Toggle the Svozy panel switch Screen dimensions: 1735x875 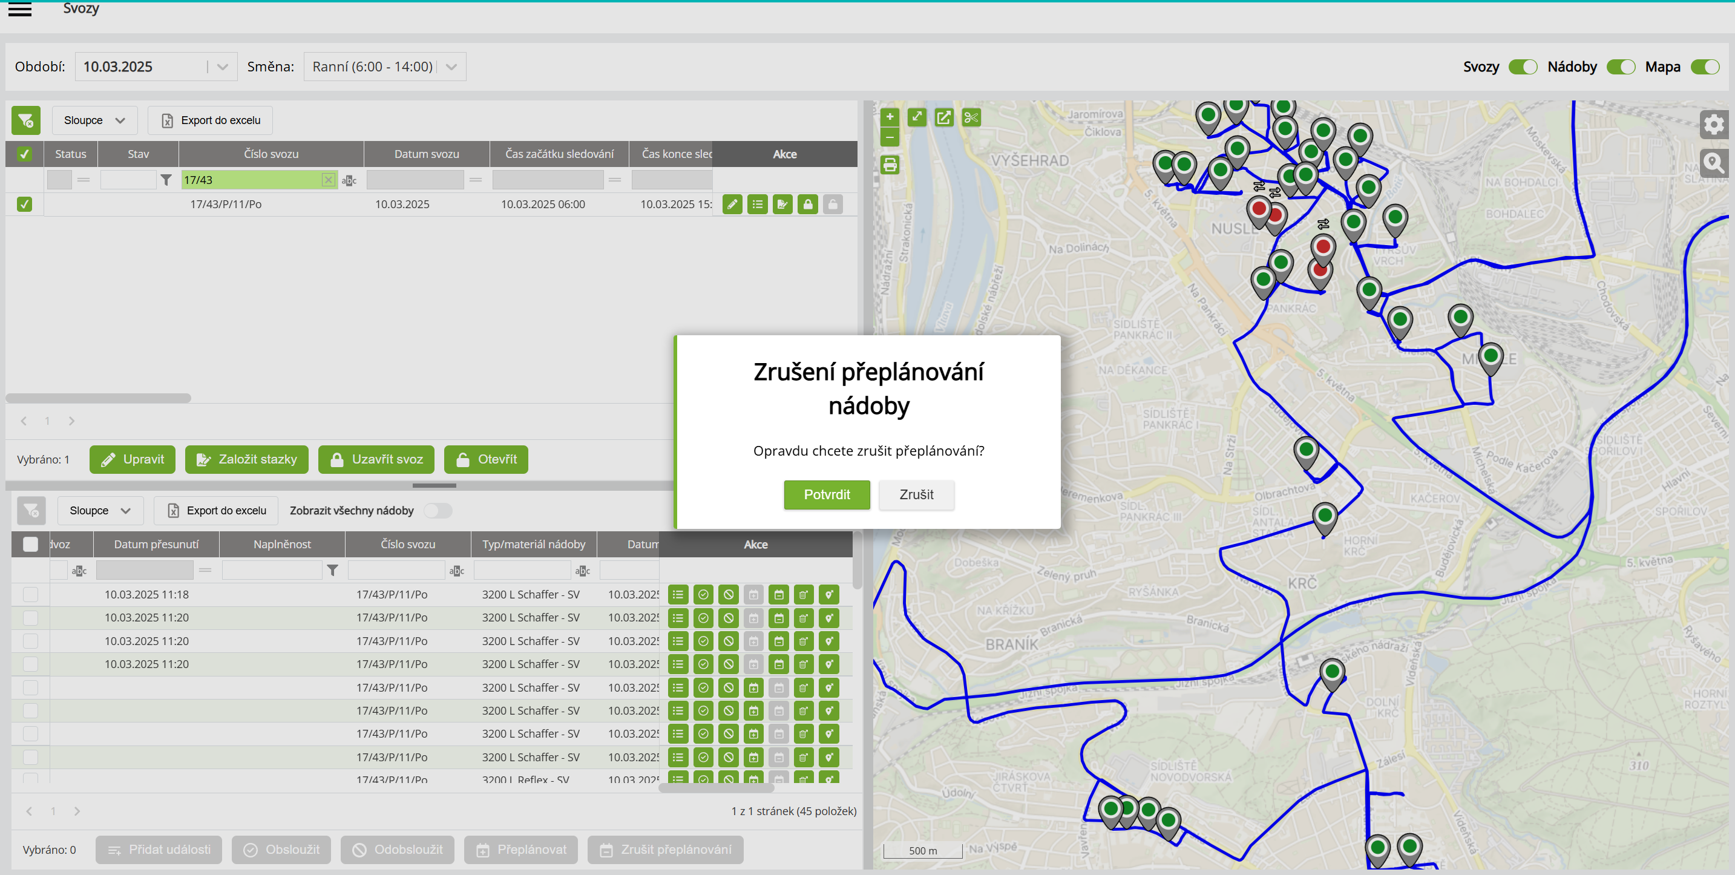(x=1522, y=67)
